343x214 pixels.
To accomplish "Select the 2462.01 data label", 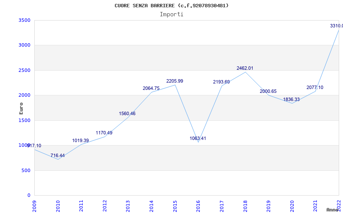I will pos(245,68).
